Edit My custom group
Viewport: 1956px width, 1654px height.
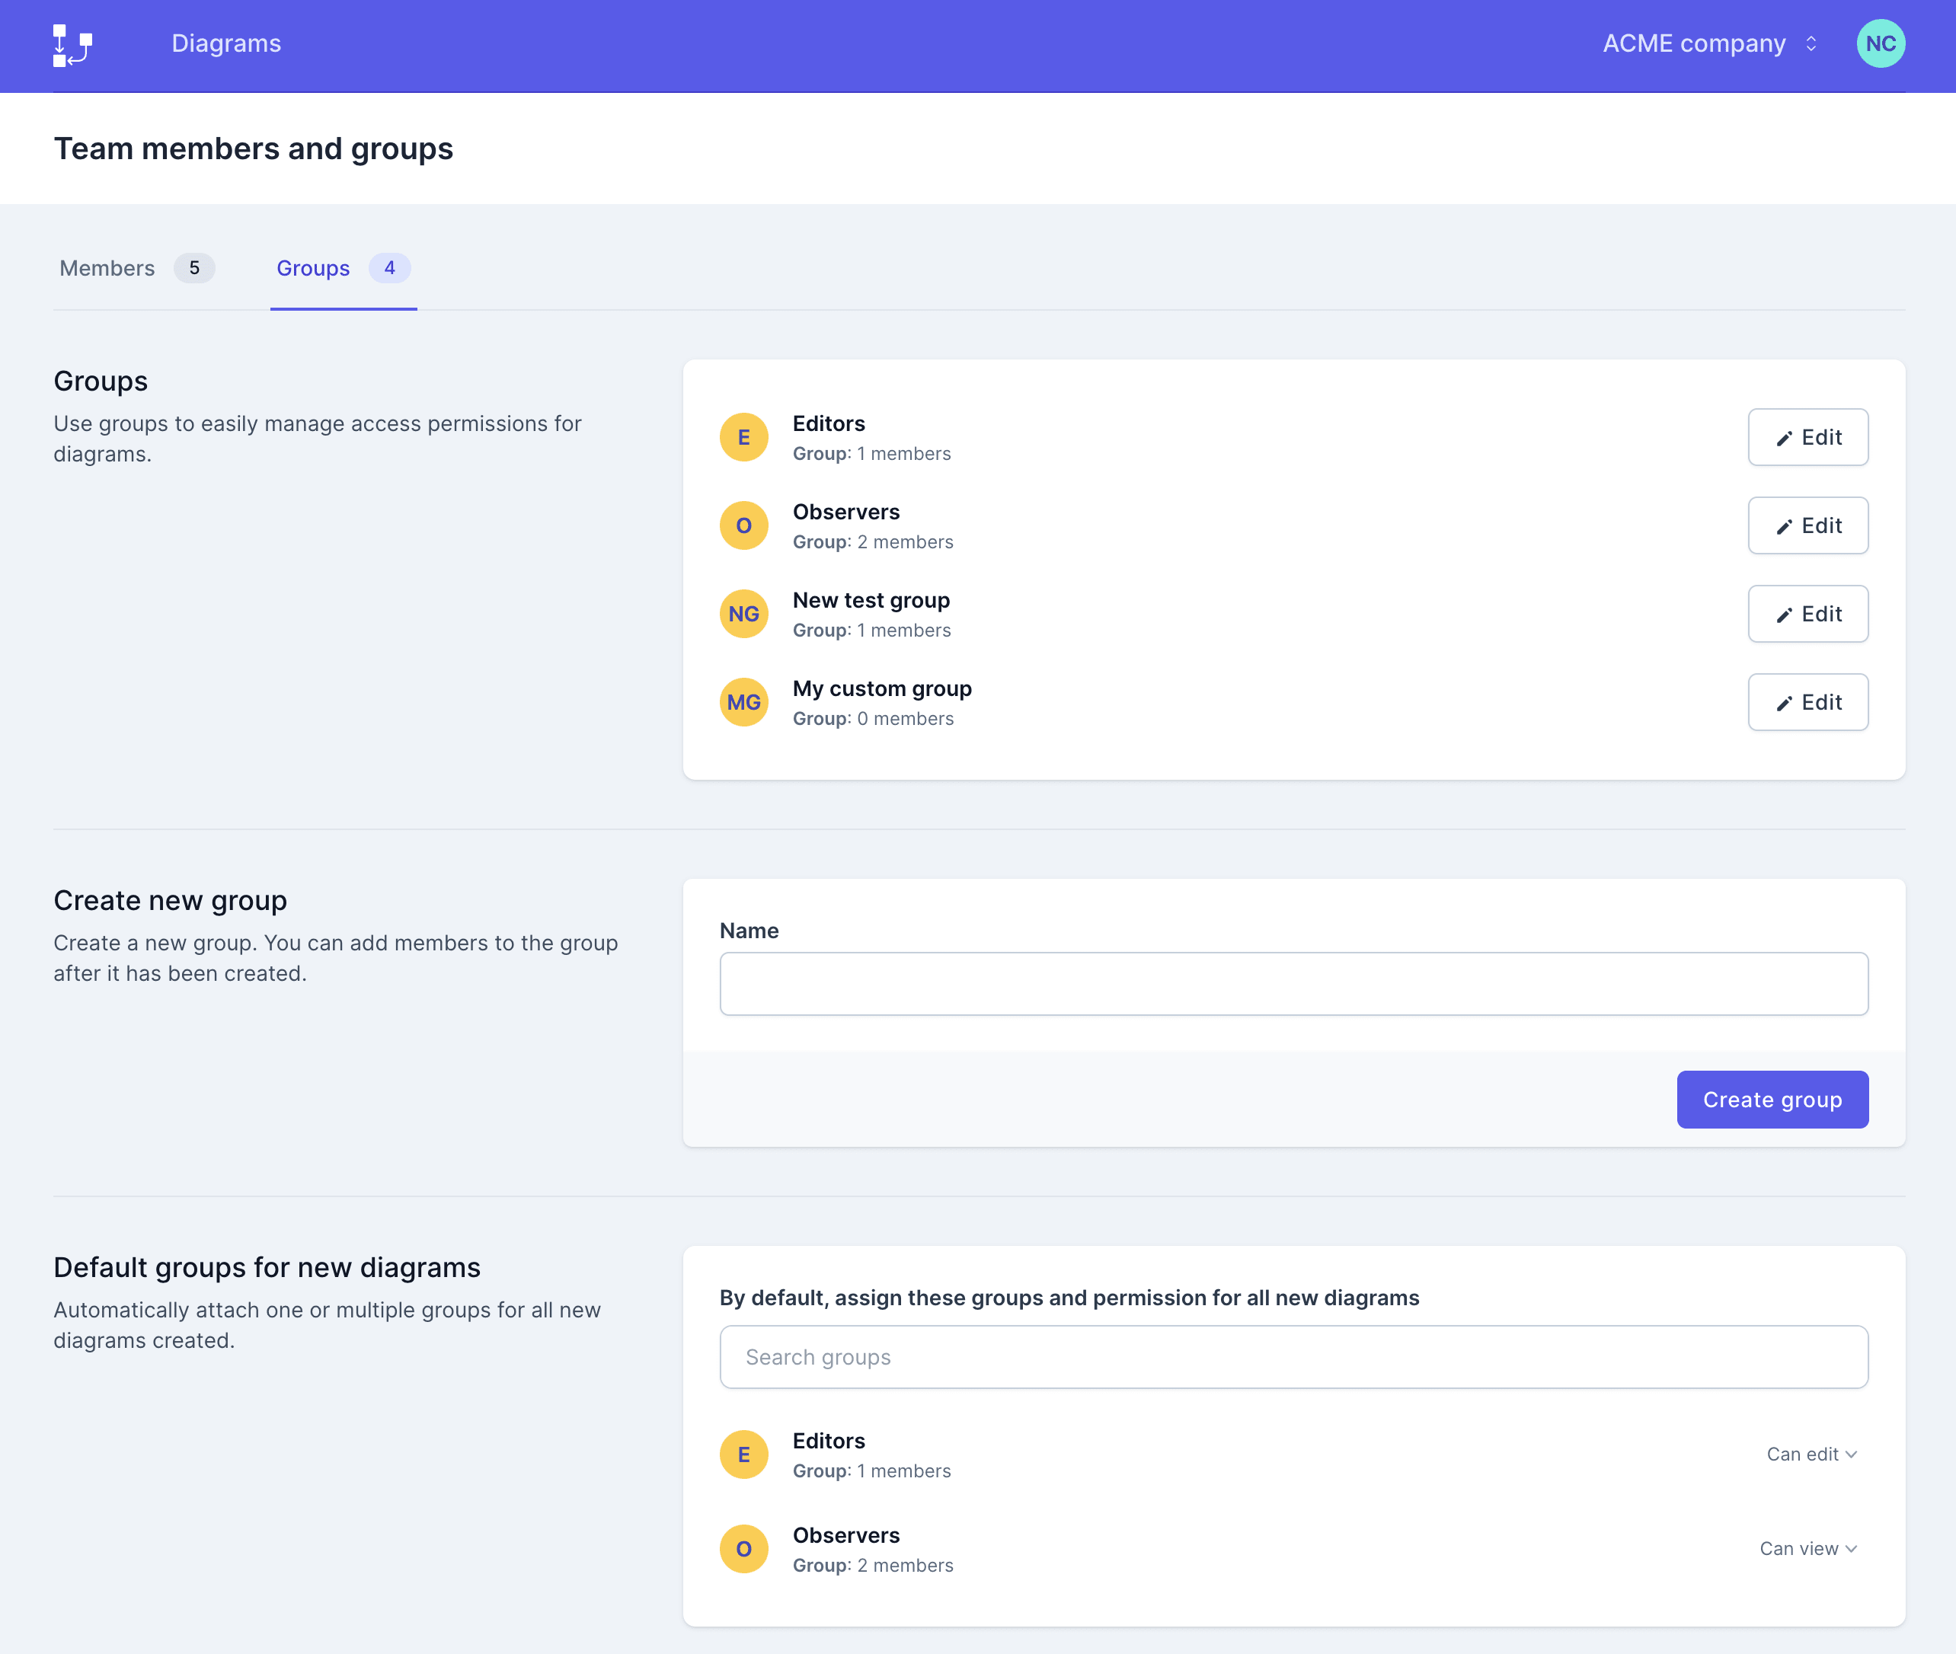tap(1807, 702)
